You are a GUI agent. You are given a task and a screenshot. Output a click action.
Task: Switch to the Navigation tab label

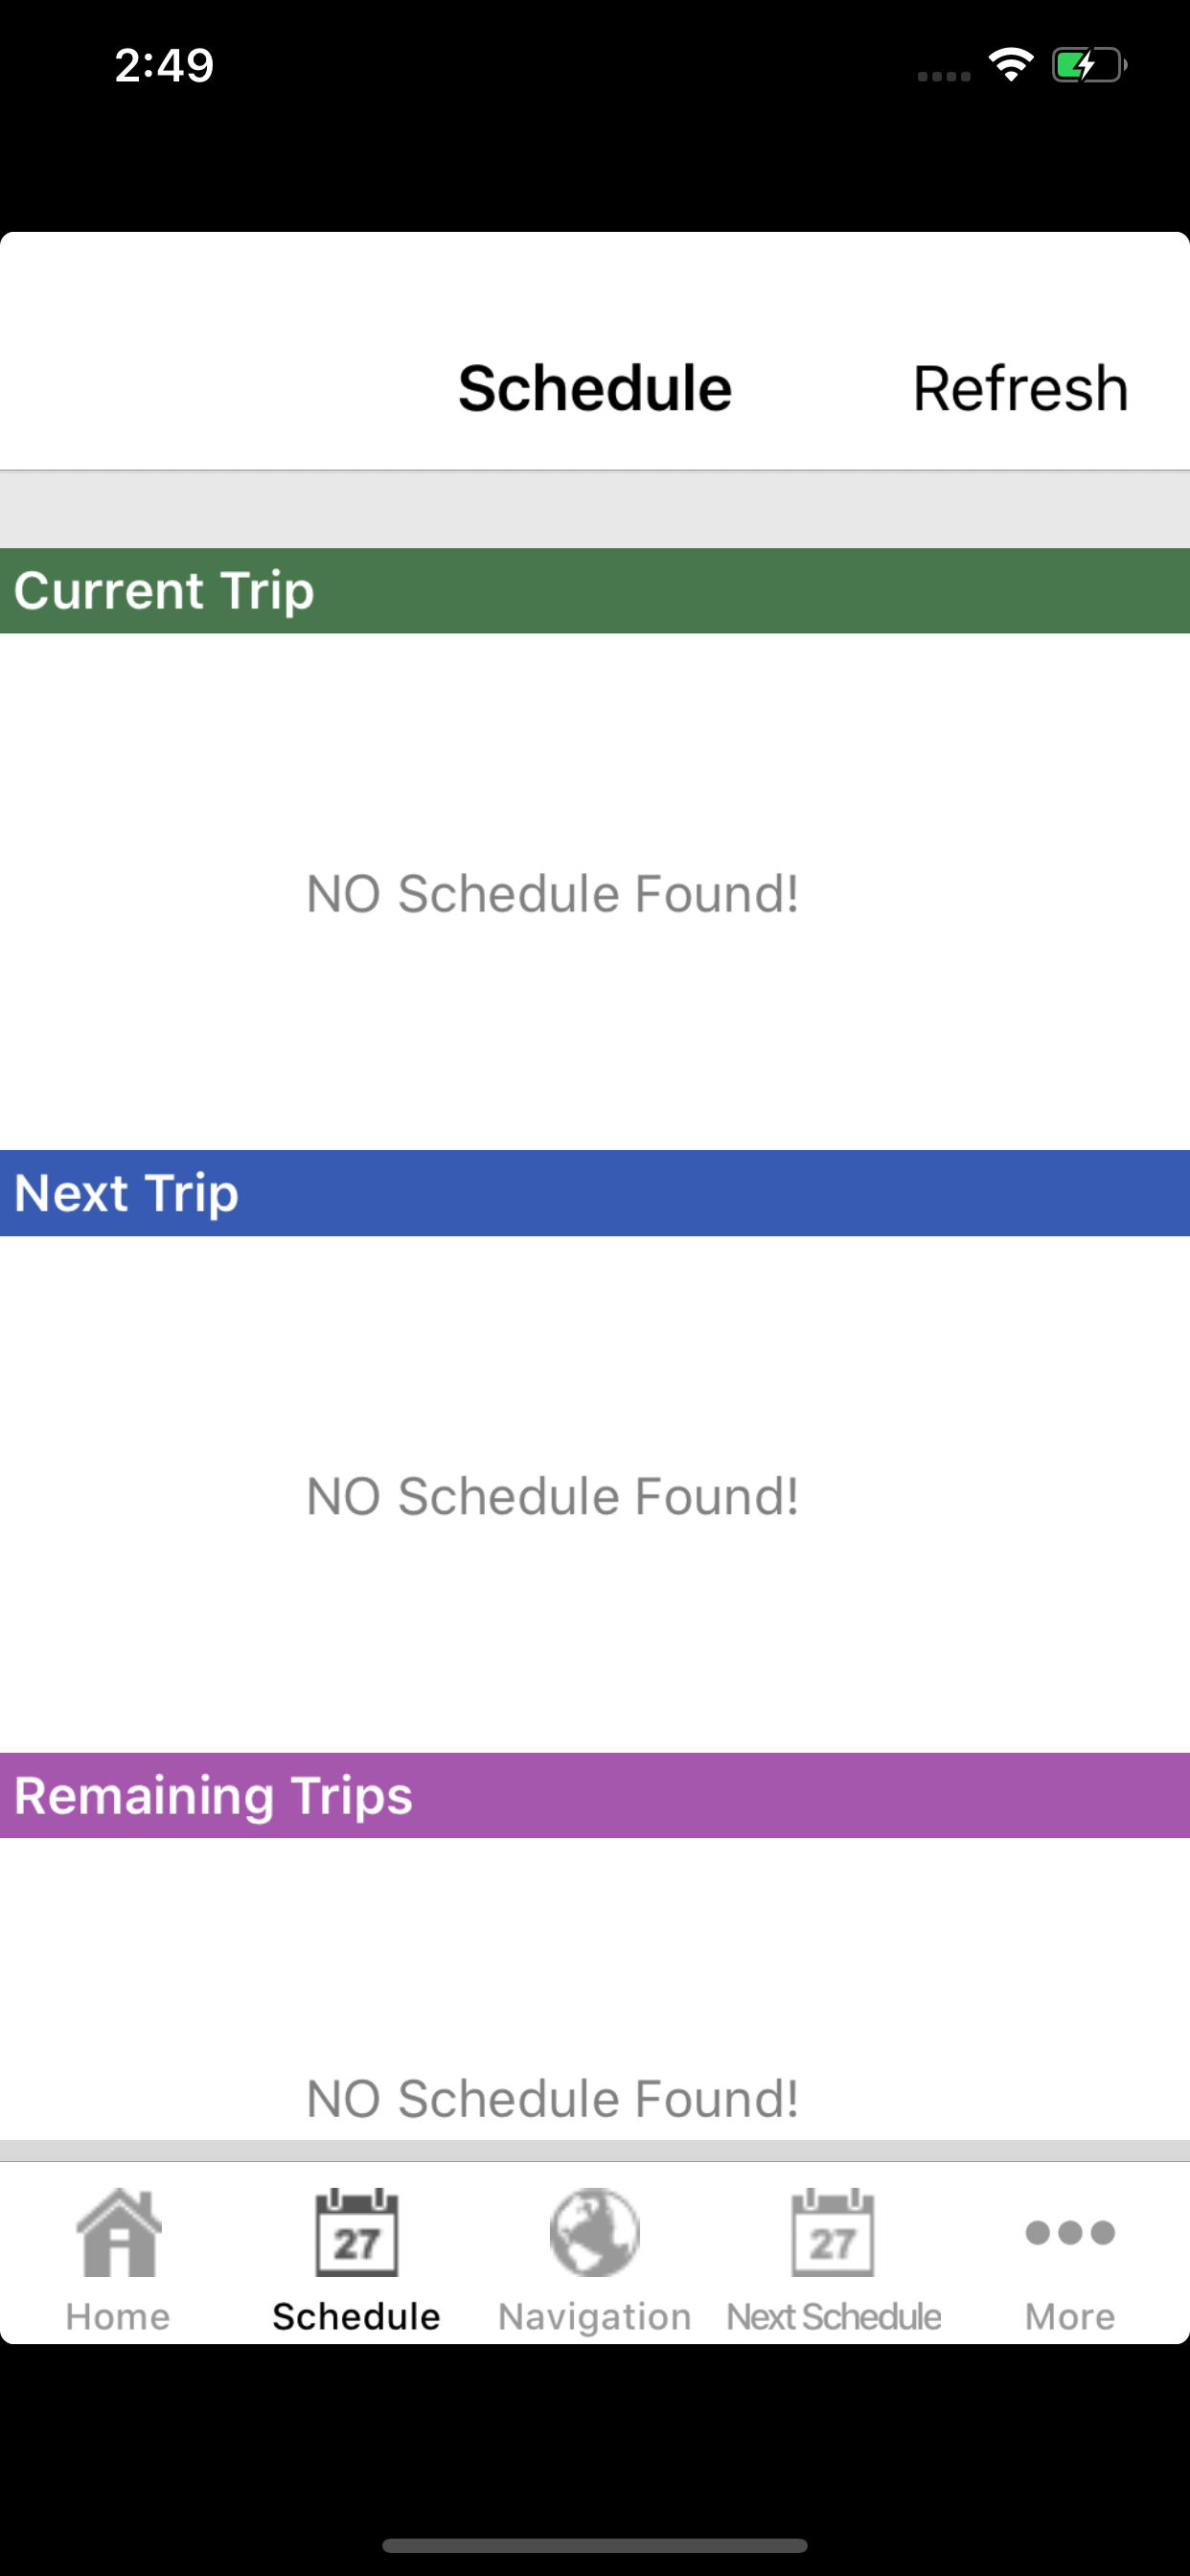point(594,2316)
